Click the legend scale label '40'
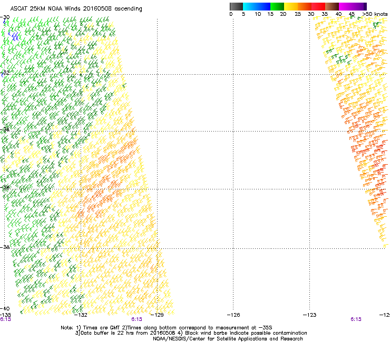Screen dimensions: 390x342 (x=338, y=14)
